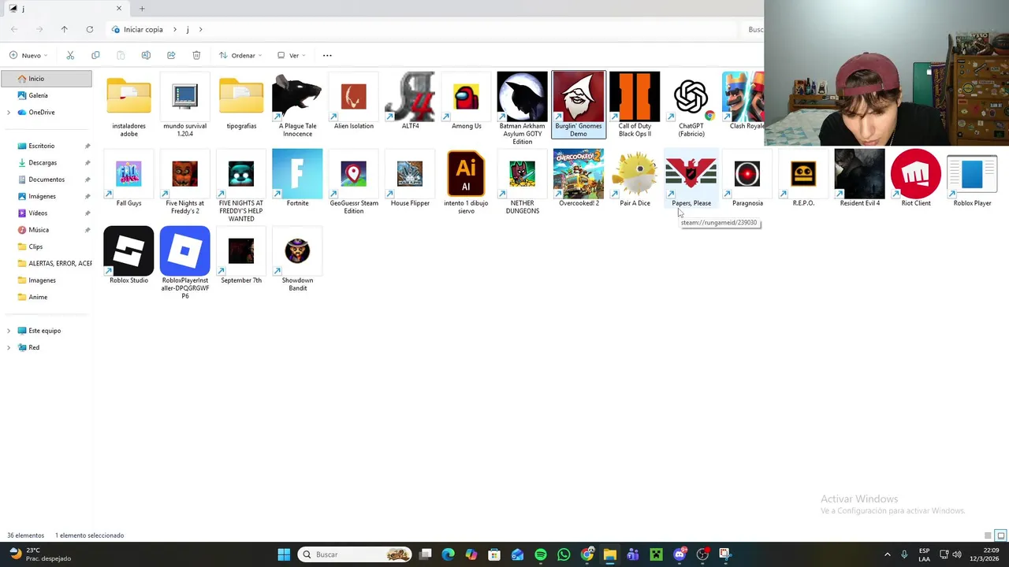The width and height of the screenshot is (1009, 567).
Task: Open the three-dots more options menu
Action: tap(327, 55)
